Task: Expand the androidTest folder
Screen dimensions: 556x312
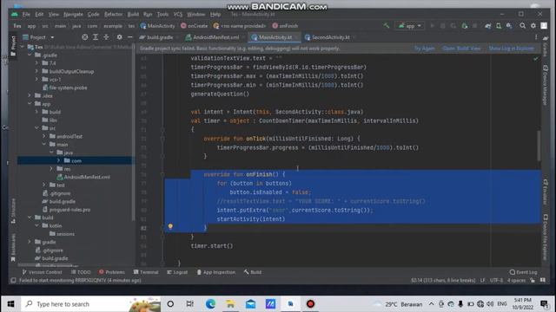Action: [44, 136]
